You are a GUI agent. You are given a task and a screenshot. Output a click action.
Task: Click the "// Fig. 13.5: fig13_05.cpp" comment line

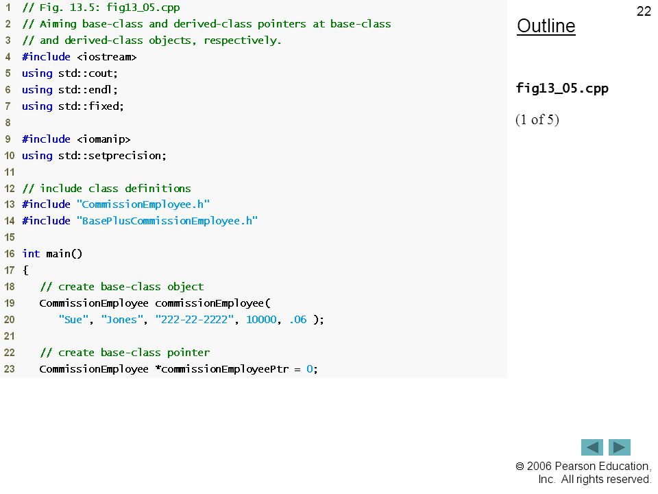pyautogui.click(x=101, y=8)
